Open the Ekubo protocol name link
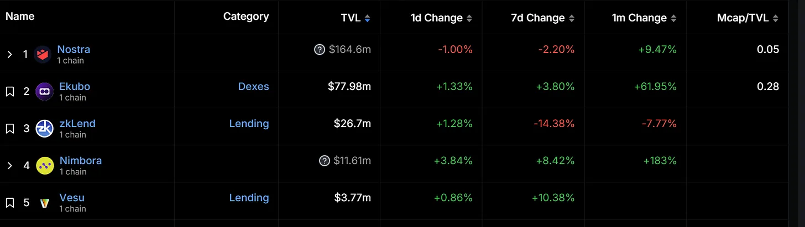The image size is (805, 227). (75, 87)
